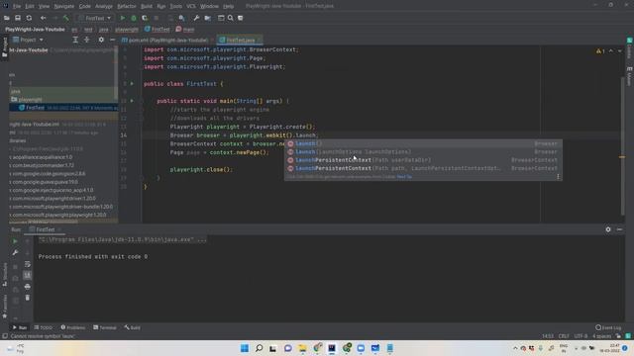Choose launchPersistentContext(Path userDataDir) suggestion
Image resolution: width=634 pixels, height=356 pixels.
(423, 160)
